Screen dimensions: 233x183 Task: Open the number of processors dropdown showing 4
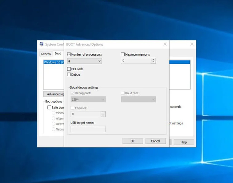[84, 61]
